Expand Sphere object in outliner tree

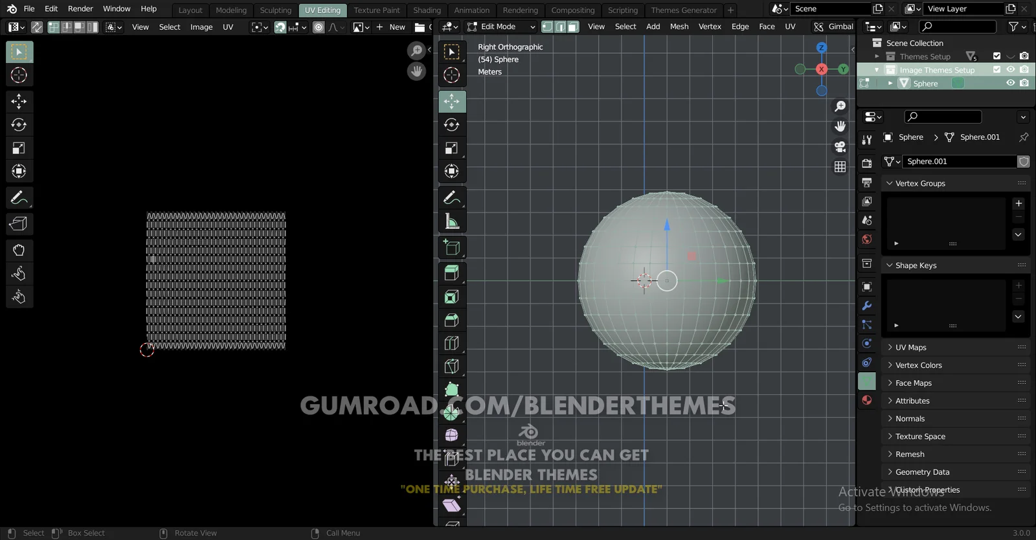890,84
